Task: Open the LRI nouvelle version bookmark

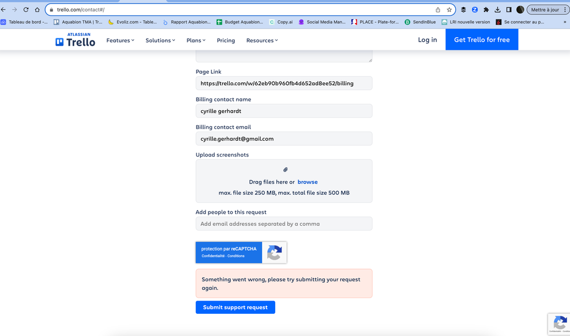Action: coord(465,22)
